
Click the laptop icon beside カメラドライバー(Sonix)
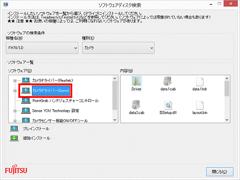pos(26,90)
